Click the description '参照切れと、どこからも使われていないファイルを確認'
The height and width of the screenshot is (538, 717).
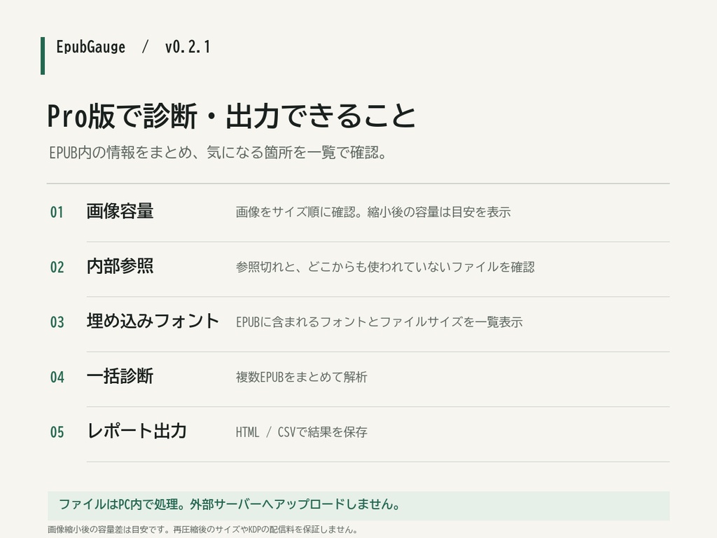point(385,267)
